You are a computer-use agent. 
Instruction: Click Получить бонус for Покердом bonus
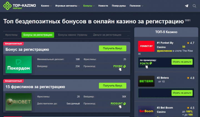[112, 48]
